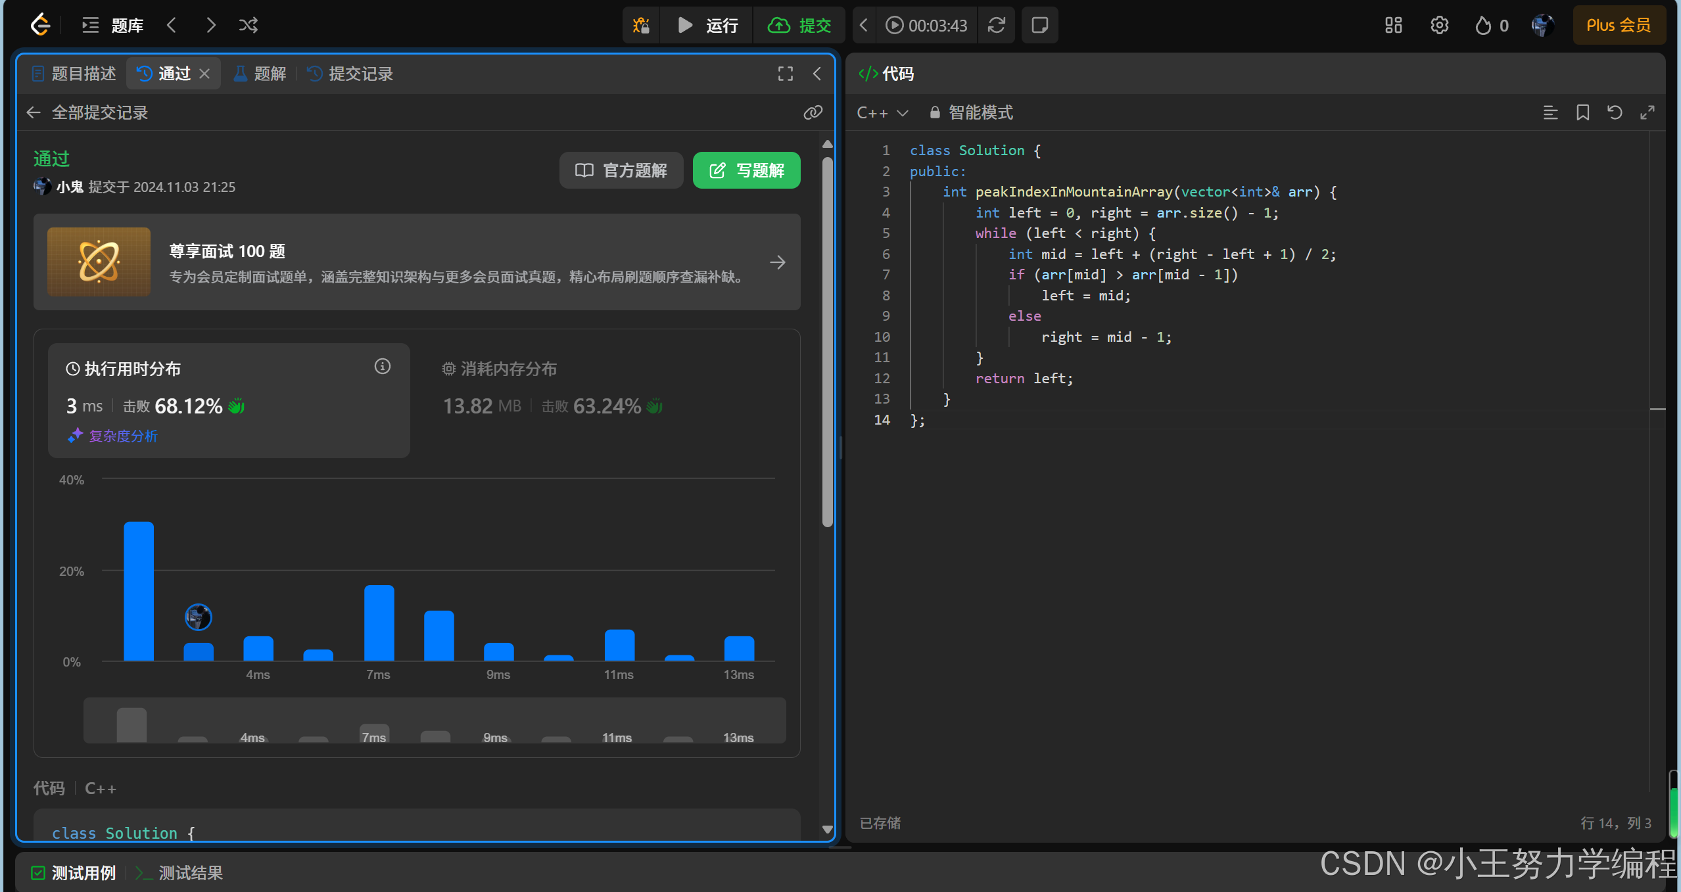Click the debug icon beside Run
Image resolution: width=1681 pixels, height=892 pixels.
(641, 26)
